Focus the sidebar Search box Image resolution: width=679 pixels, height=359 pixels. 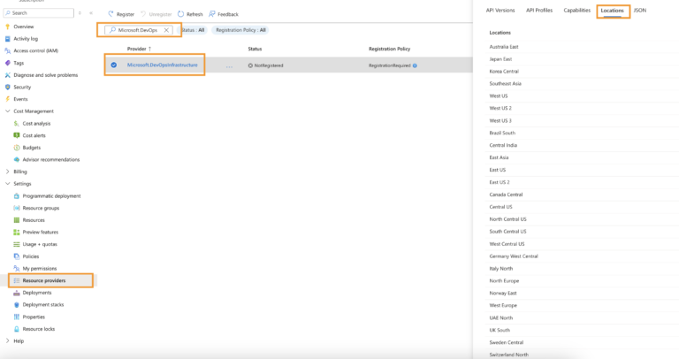click(39, 13)
